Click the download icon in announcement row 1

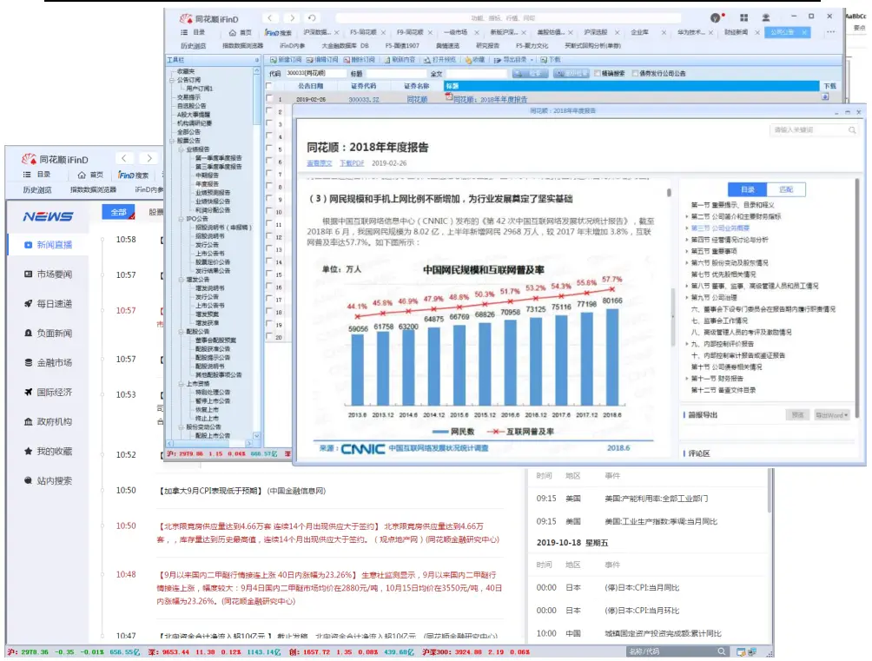pos(825,96)
